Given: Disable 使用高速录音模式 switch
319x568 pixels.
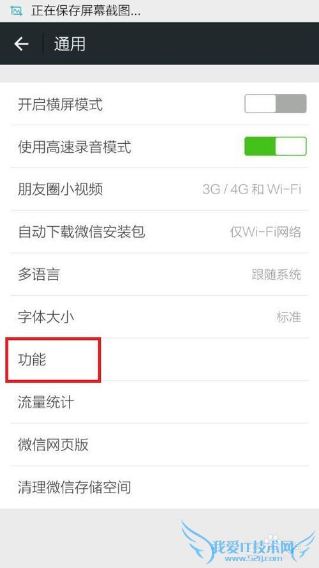Looking at the screenshot, I should point(275,146).
